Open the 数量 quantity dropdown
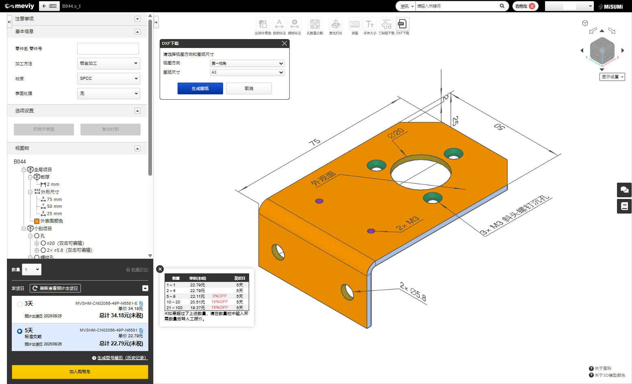The width and height of the screenshot is (632, 384). pyautogui.click(x=32, y=269)
